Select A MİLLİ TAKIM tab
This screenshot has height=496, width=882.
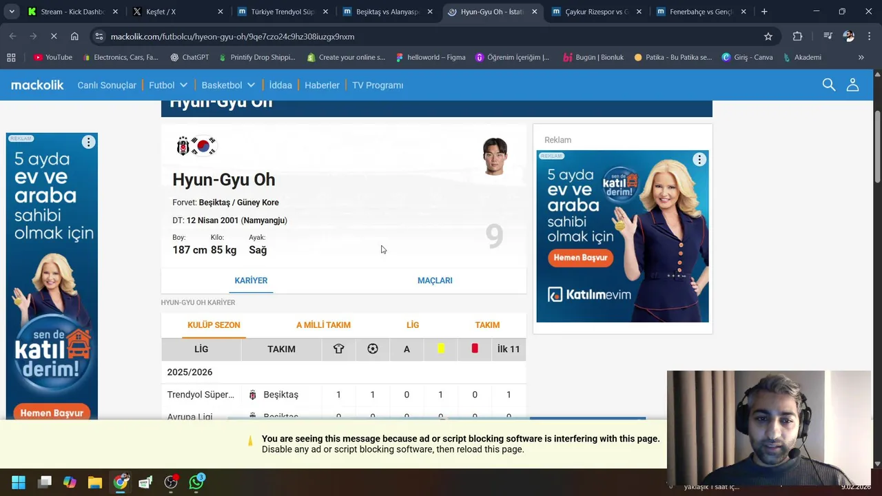(x=323, y=325)
